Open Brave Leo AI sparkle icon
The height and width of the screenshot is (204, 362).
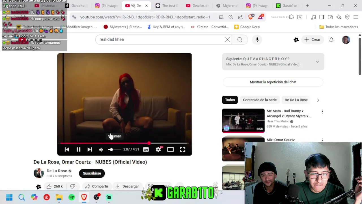pos(339,17)
